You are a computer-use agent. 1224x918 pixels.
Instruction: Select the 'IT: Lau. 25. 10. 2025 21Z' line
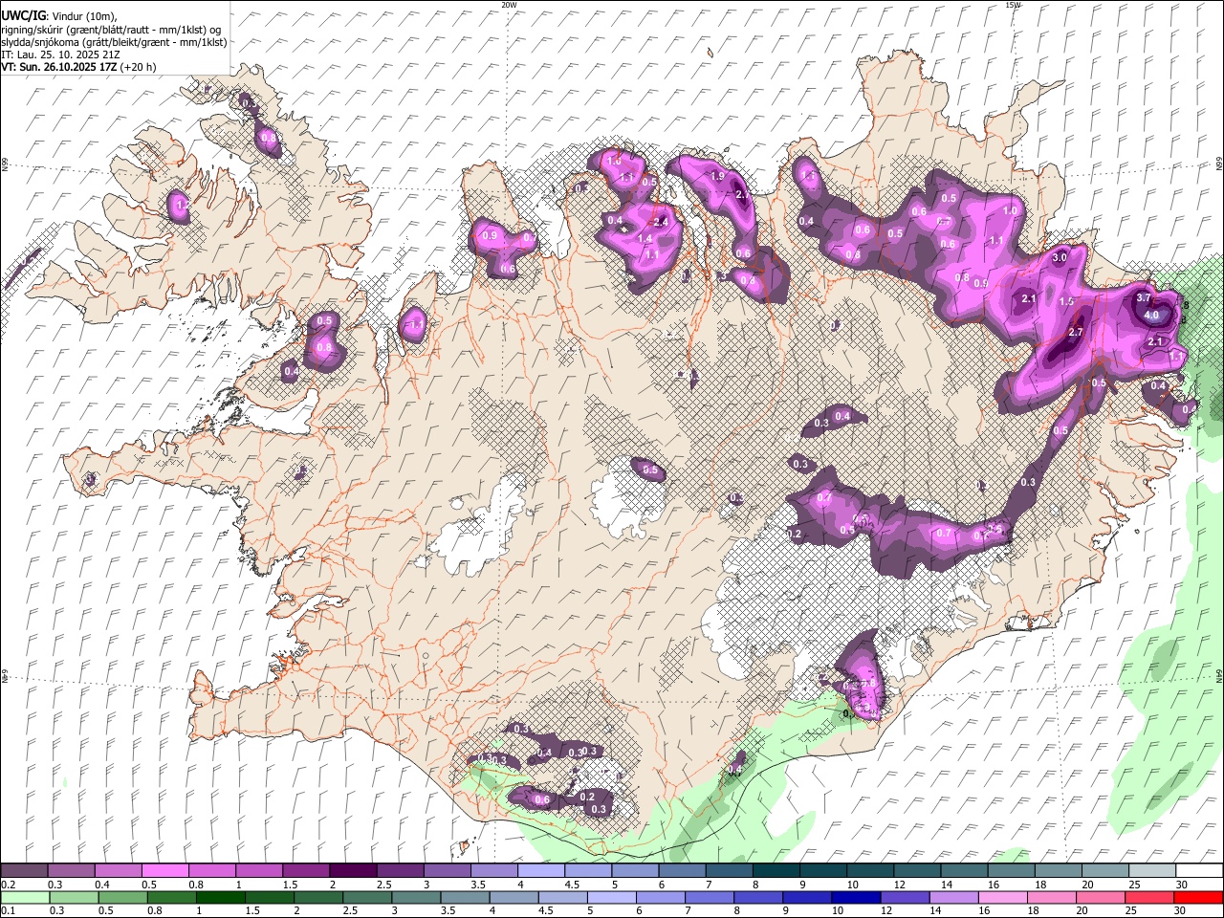point(60,55)
